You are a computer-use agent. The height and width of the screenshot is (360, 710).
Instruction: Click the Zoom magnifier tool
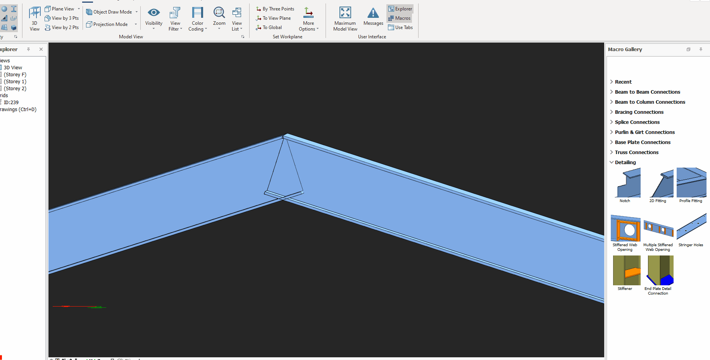(219, 13)
